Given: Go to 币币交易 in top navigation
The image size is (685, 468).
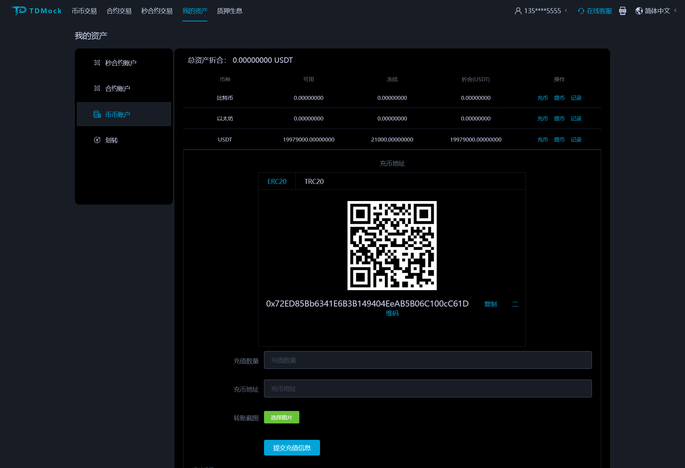Looking at the screenshot, I should (84, 11).
